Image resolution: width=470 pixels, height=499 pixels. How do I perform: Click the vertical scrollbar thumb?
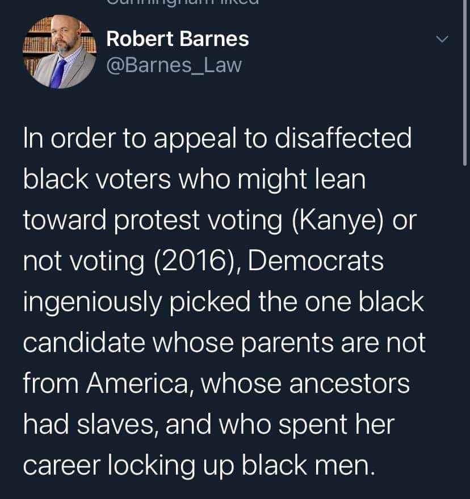point(466,83)
